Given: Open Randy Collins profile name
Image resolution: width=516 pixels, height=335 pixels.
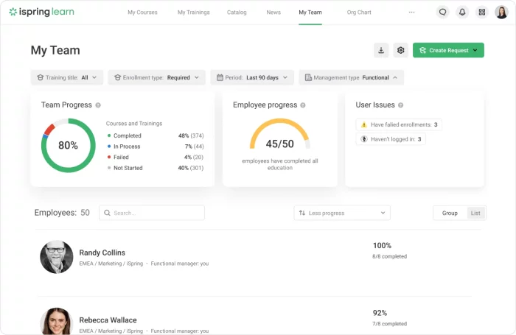Looking at the screenshot, I should point(102,253).
